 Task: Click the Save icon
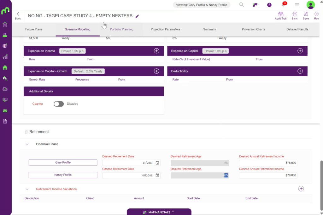[x=306, y=16]
